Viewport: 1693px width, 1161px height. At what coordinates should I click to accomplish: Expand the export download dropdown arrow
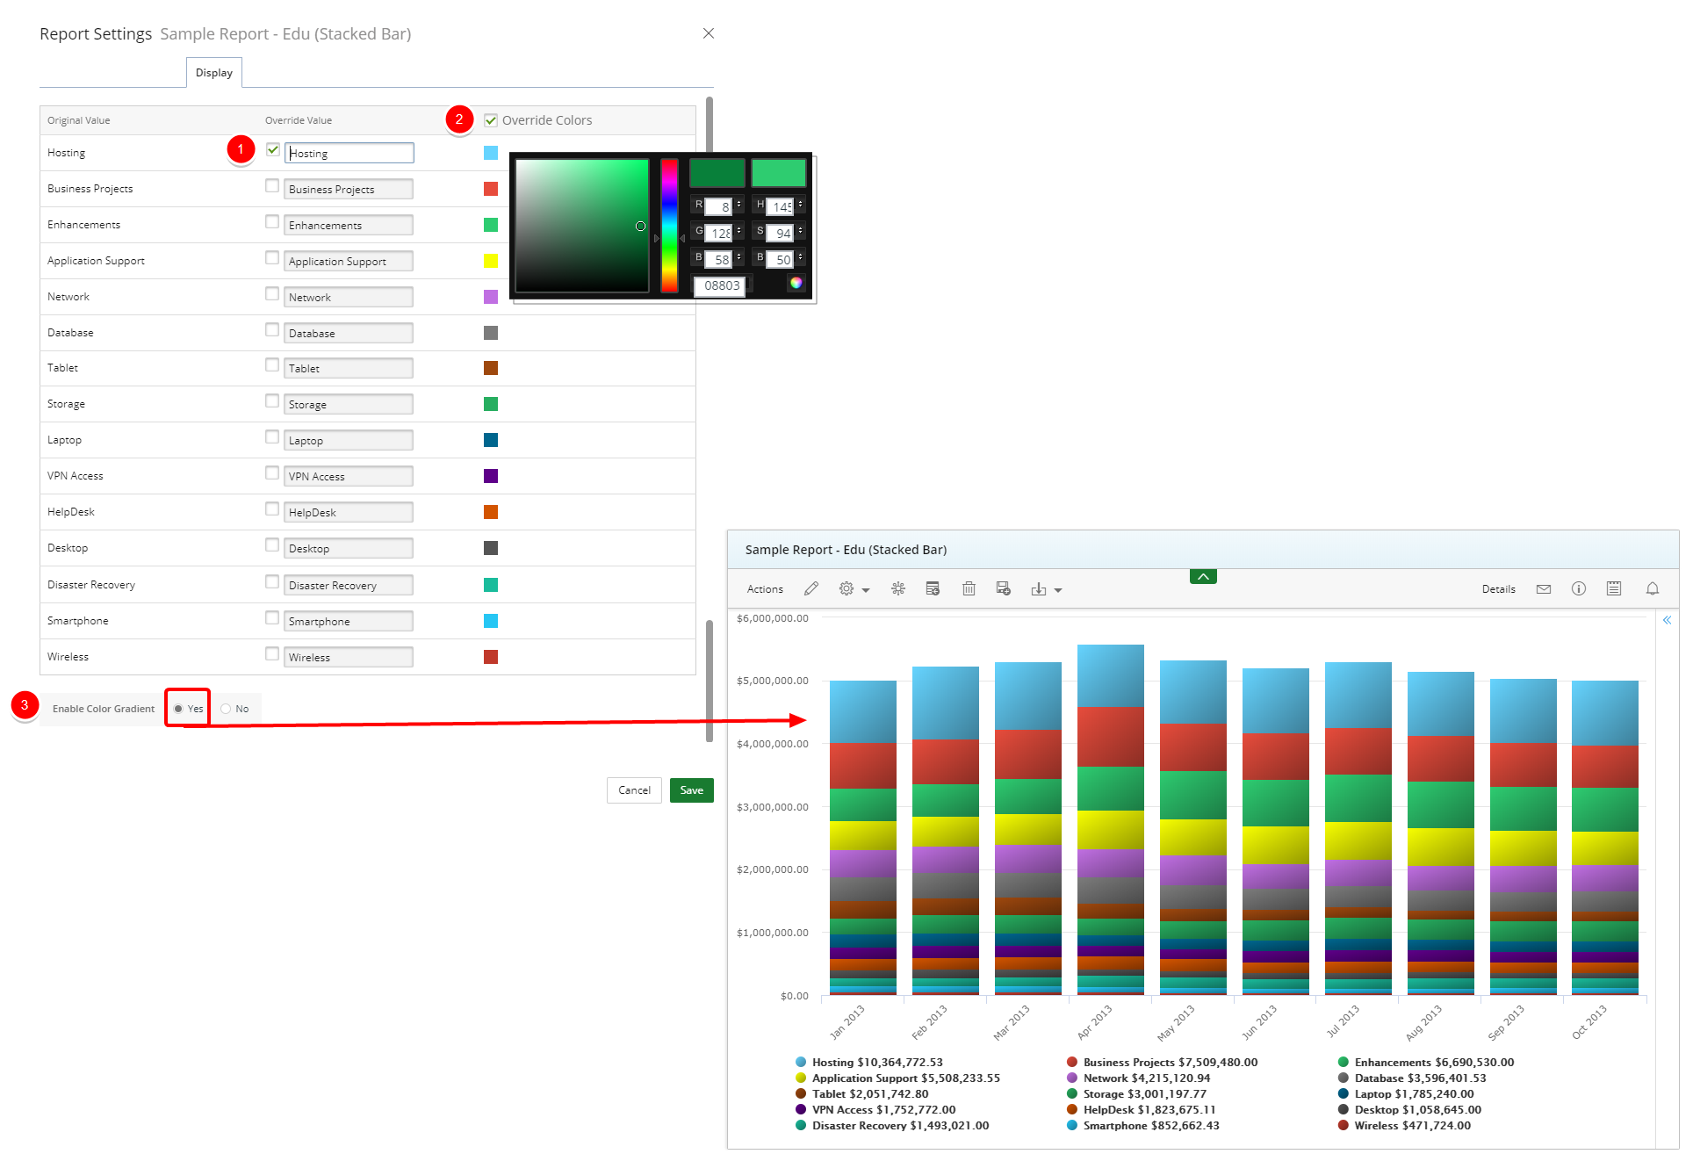1058,590
